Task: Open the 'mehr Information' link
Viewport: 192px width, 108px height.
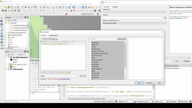Action: click(x=64, y=79)
